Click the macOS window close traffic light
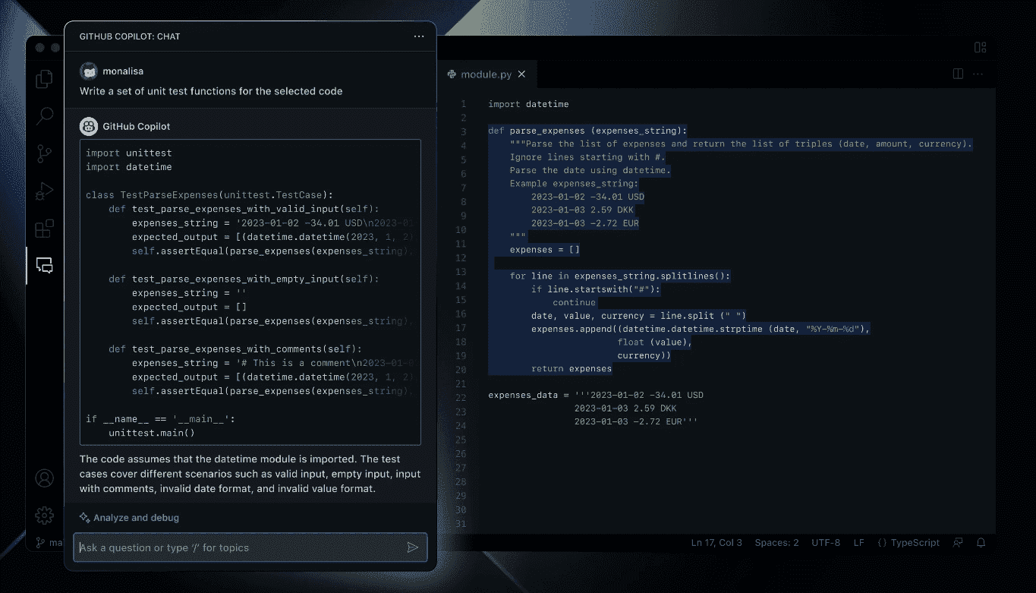The height and width of the screenshot is (593, 1036). coord(40,47)
